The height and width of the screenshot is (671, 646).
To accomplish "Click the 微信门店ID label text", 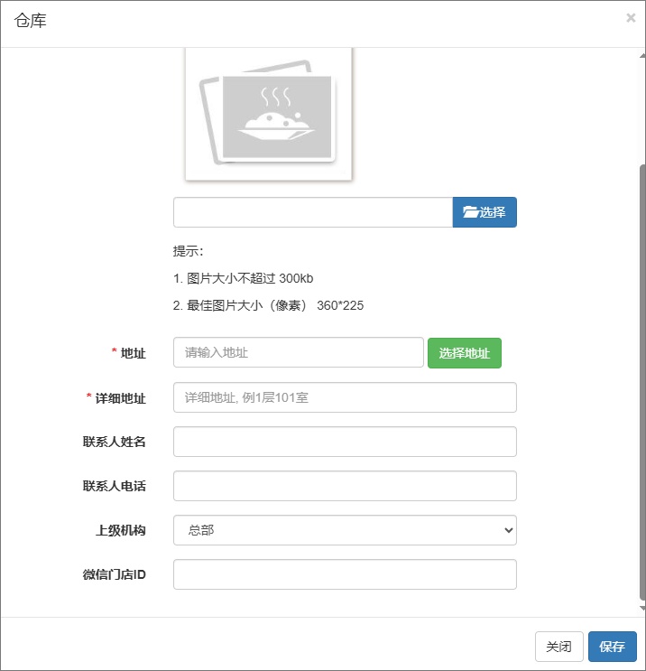I will [114, 574].
